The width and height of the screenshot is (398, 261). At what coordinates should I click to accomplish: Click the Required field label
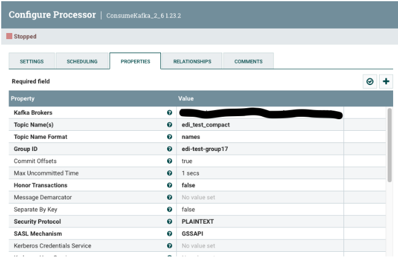pos(31,81)
